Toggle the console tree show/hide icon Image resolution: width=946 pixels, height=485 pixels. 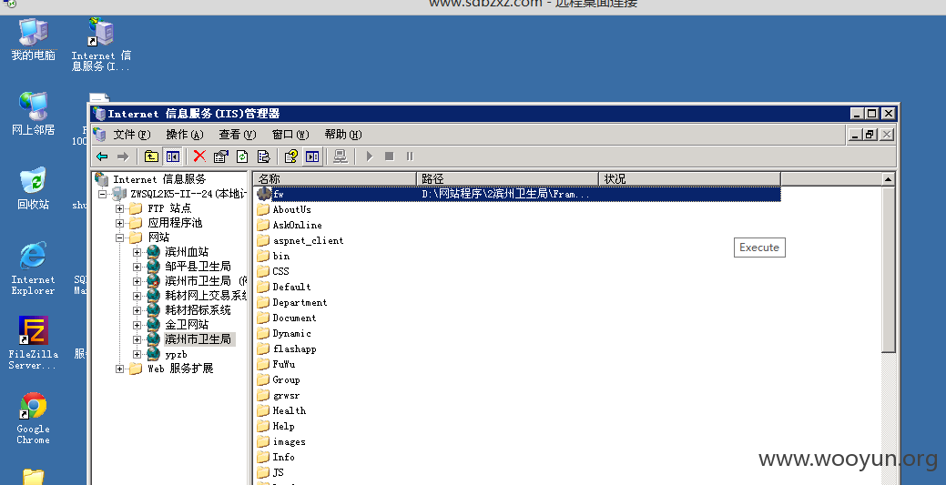click(x=173, y=157)
